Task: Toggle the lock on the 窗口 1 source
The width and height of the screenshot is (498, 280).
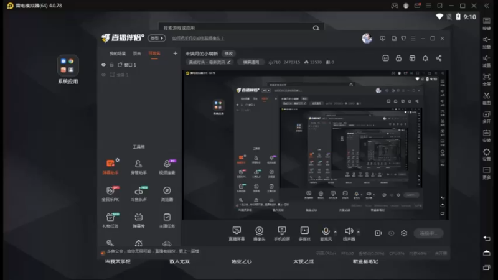Action: pyautogui.click(x=111, y=65)
